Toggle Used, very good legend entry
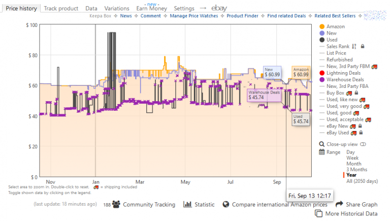The width and height of the screenshot is (390, 221). 344,106
